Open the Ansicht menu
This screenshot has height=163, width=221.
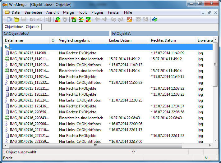tap(53, 12)
